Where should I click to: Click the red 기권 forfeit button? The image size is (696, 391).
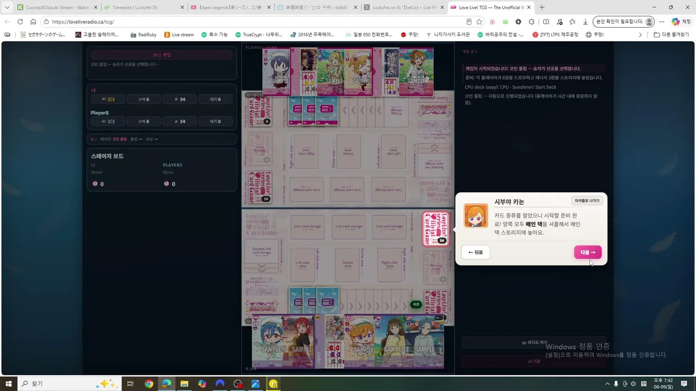point(534,361)
